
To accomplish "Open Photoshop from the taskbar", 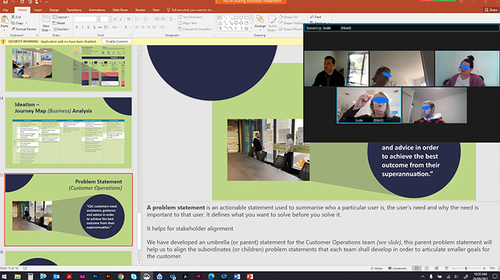I will pos(95,276).
